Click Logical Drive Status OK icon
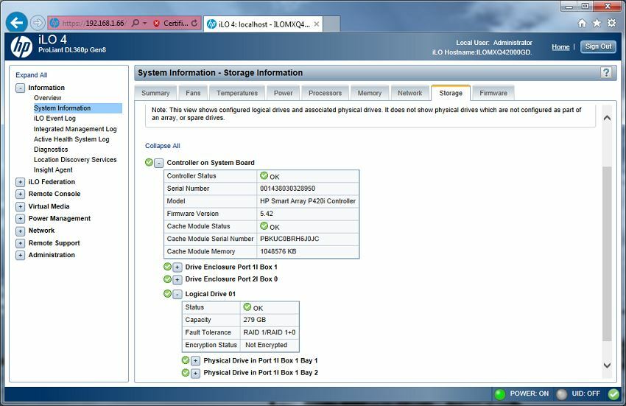Viewport: 626px width, 406px height. click(x=247, y=307)
